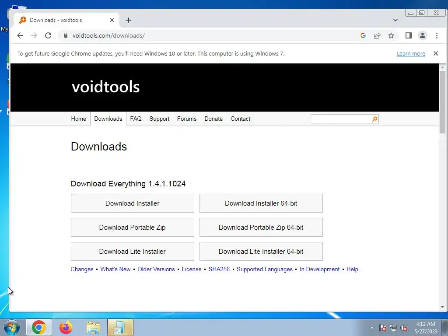This screenshot has width=448, height=336.
Task: Click Download Installer button
Action: (133, 203)
